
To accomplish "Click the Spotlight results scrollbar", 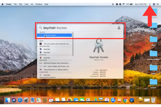I will [73, 44].
